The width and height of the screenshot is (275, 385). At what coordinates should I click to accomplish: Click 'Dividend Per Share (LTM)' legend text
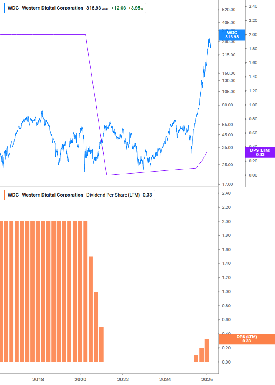click(113, 195)
